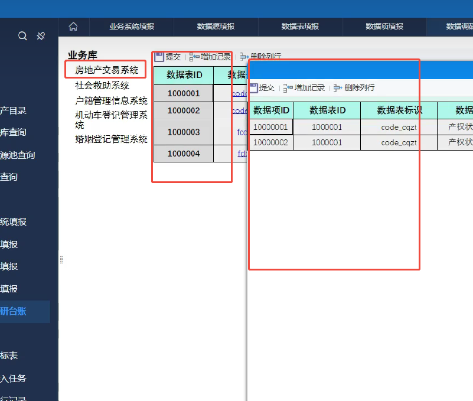Click 提交 save icon in popup window
The image size is (473, 401).
pos(253,88)
